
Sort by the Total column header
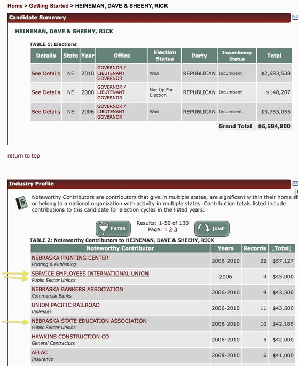[281, 248]
